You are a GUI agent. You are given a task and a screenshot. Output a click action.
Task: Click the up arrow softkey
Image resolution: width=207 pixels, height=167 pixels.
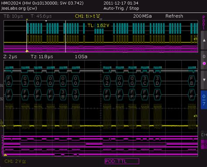(204, 40)
